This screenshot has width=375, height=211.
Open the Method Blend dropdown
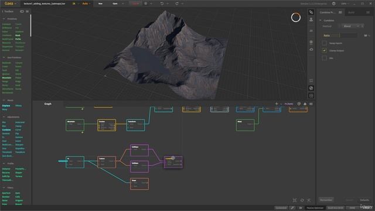click(350, 26)
